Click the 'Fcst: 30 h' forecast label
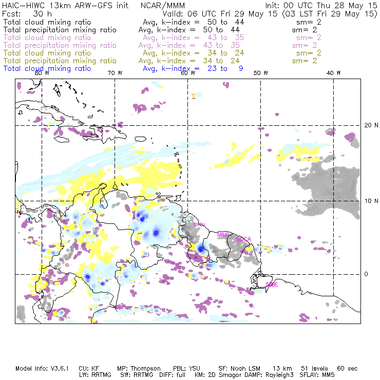380x380 pixels. click(x=27, y=13)
